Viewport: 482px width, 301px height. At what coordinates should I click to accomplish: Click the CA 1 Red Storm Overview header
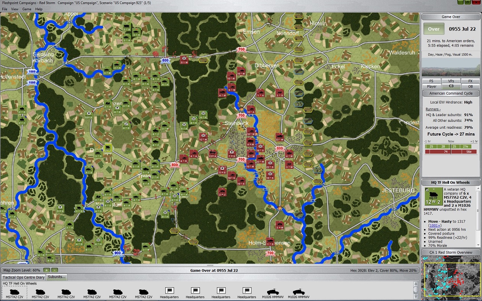tap(451, 252)
